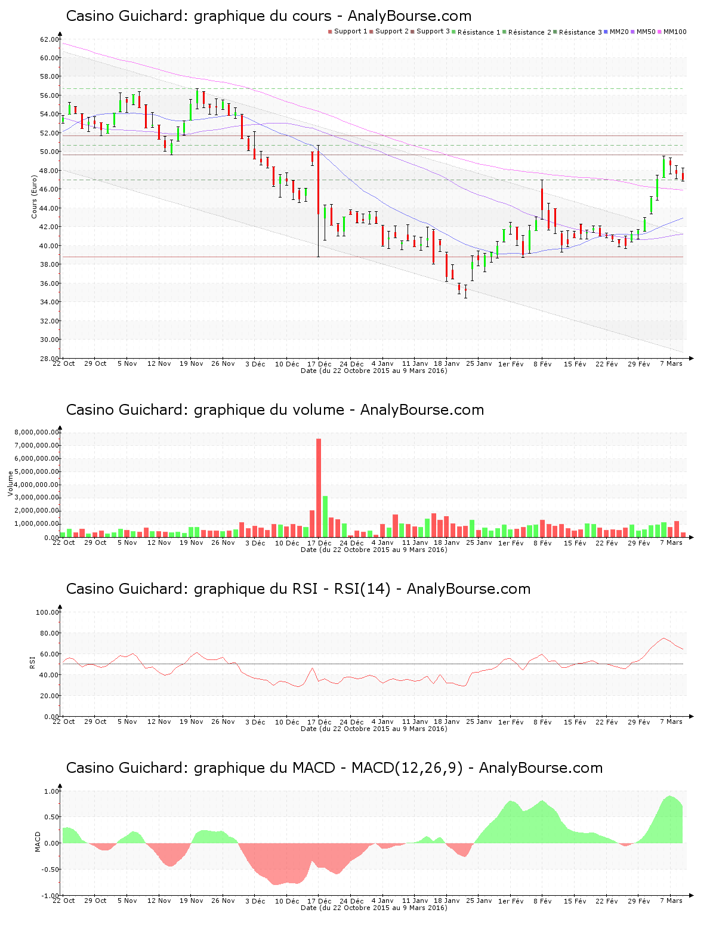This screenshot has width=716, height=925.
Task: Click 22 Oct date on price chart
Action: coord(64,363)
